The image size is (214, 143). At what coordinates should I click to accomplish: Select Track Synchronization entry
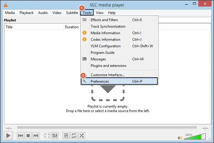pos(119,26)
